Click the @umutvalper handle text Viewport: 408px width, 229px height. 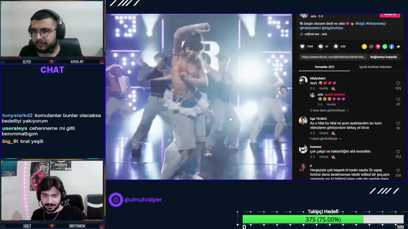click(x=143, y=200)
